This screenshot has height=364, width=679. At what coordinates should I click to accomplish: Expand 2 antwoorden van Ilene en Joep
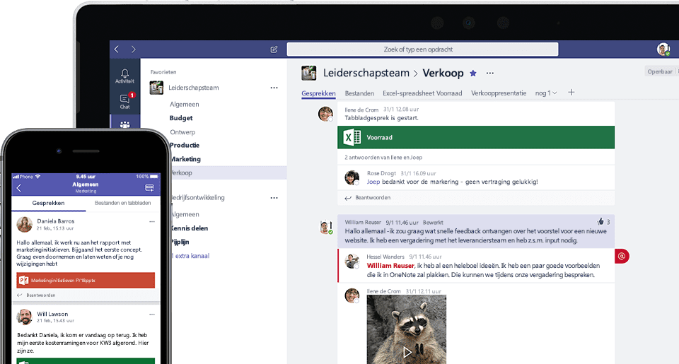pos(383,158)
